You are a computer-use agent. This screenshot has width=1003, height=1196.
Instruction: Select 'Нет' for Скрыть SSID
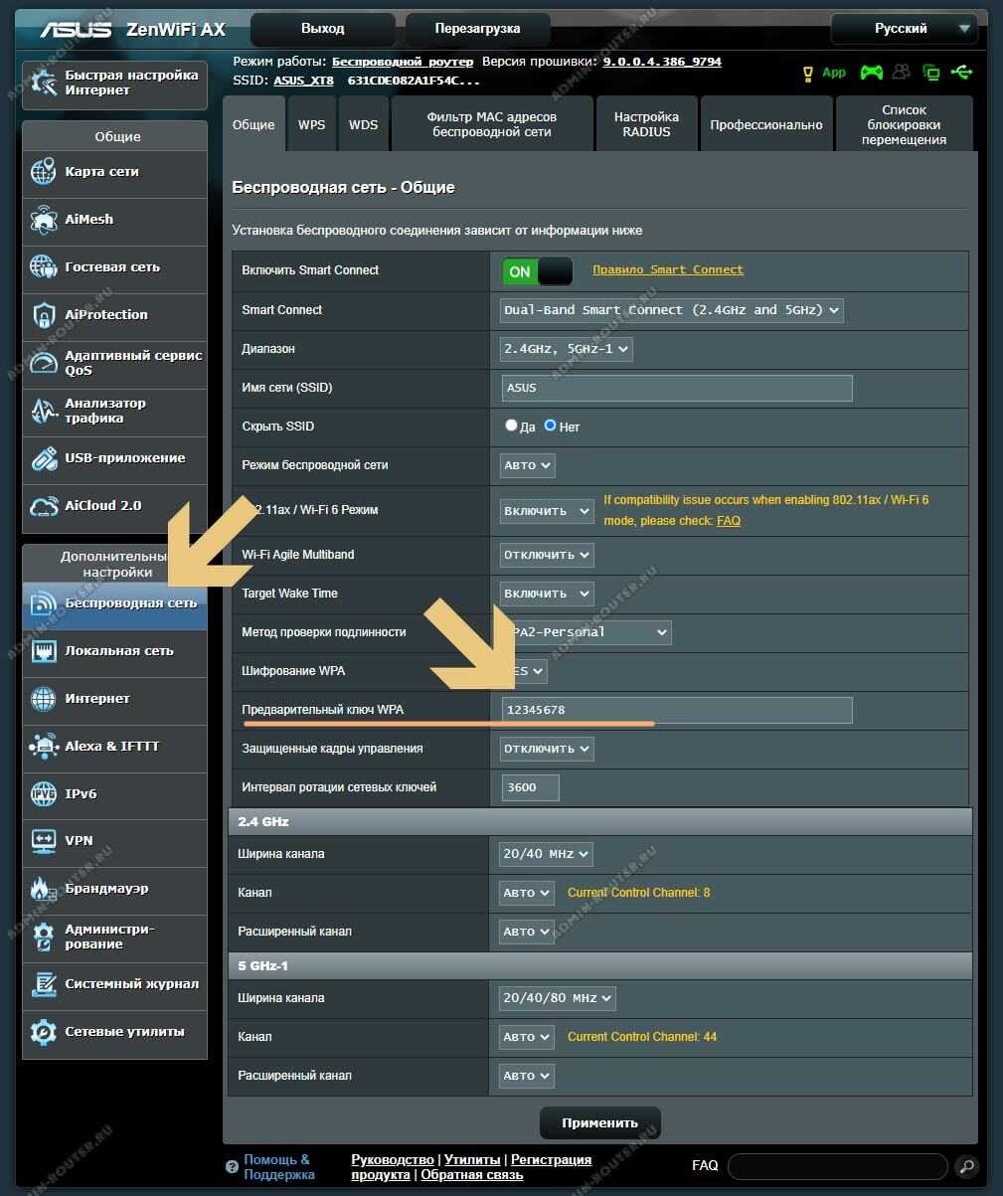tap(550, 426)
